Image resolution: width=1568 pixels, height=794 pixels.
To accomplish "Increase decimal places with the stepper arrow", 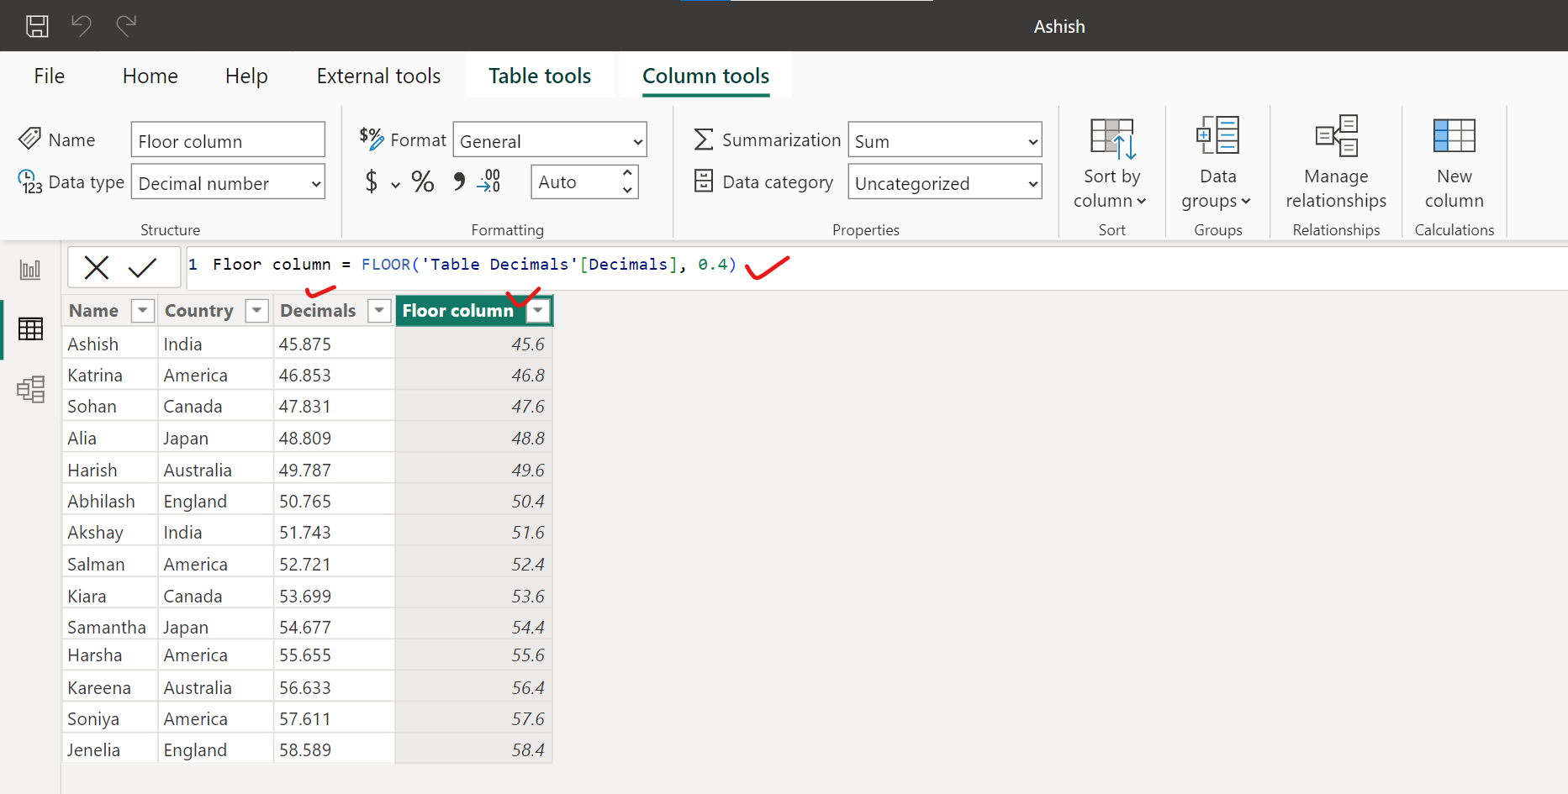I will pos(627,175).
